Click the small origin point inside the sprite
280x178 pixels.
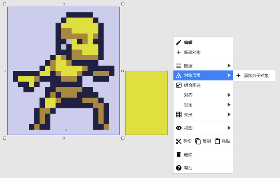point(66,130)
